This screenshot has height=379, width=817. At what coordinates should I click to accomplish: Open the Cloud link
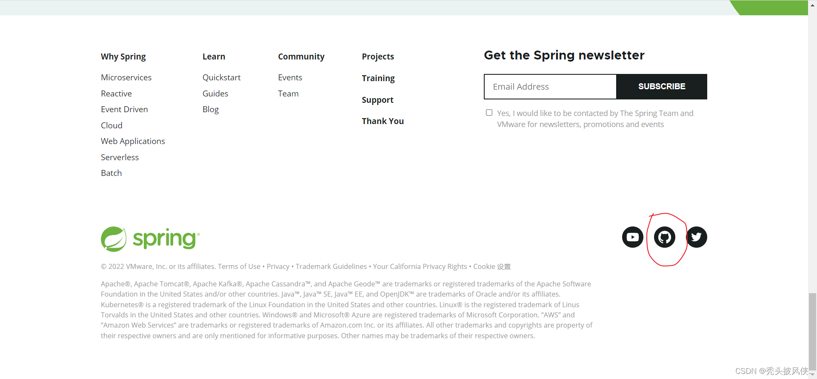(x=111, y=125)
